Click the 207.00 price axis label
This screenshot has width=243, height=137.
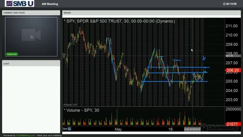pos(232,63)
